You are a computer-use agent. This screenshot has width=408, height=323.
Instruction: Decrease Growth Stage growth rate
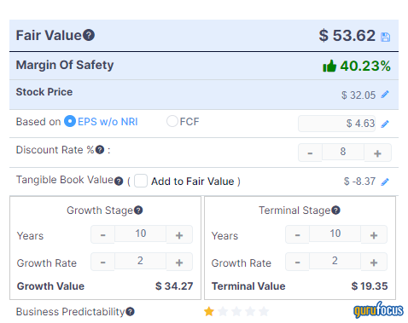tap(102, 262)
